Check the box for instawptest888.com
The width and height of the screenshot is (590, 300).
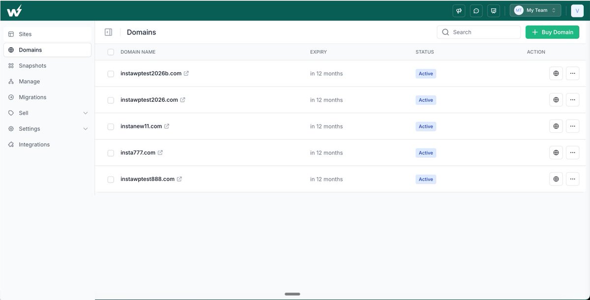[111, 180]
